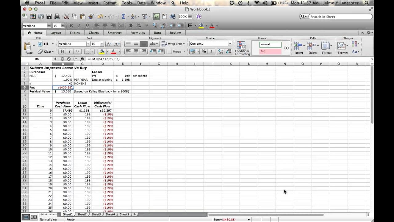Open the Data menu in menu bar

coord(142,3)
